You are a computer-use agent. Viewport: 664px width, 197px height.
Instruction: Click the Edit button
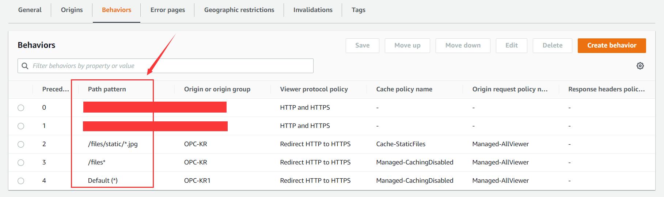coord(511,45)
